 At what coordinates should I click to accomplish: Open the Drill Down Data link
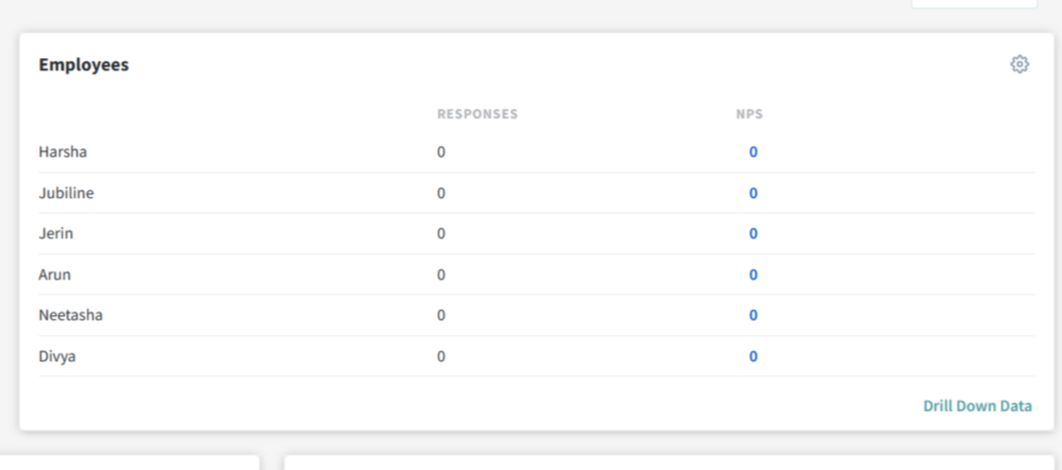(x=977, y=406)
